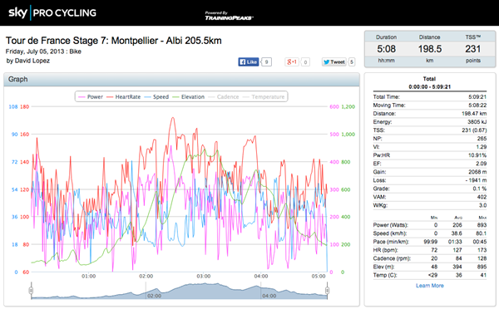Click the Elev max value 895

pos(482,267)
